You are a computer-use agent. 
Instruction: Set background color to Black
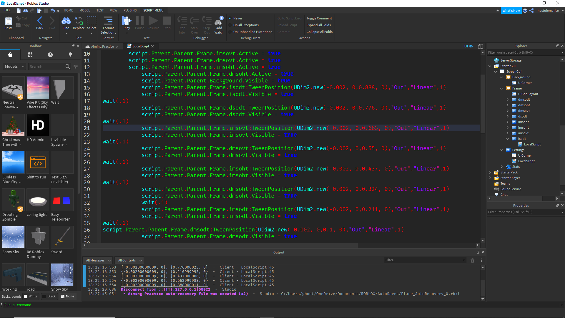(49, 296)
